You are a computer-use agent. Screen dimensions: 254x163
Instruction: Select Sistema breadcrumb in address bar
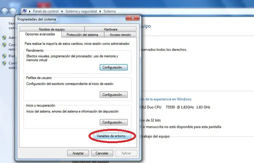110,11
